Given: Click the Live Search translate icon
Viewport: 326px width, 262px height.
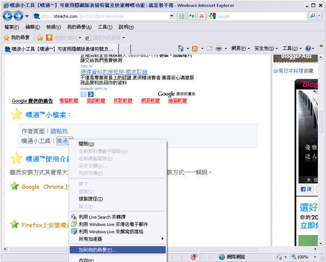Looking at the screenshot, I should (x=74, y=216).
